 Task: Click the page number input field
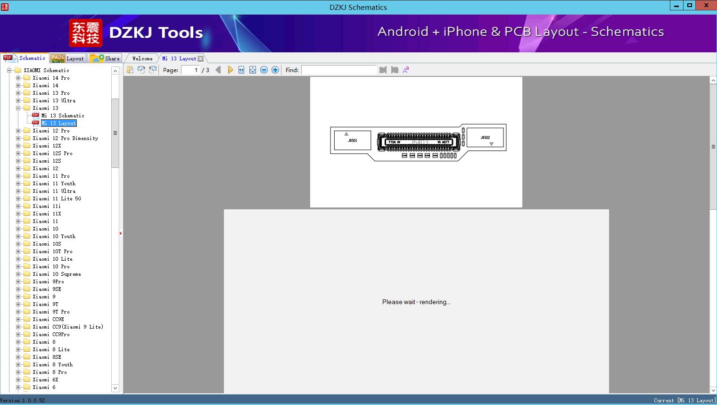pyautogui.click(x=190, y=70)
